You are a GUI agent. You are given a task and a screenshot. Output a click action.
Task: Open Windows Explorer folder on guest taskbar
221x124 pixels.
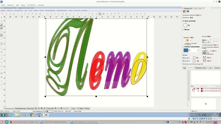click(x=17, y=115)
